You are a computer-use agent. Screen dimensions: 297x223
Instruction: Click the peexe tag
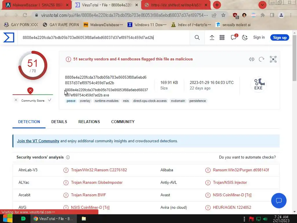pyautogui.click(x=71, y=101)
